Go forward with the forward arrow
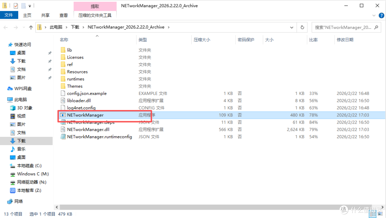This screenshot has width=386, height=218. pos(15,27)
